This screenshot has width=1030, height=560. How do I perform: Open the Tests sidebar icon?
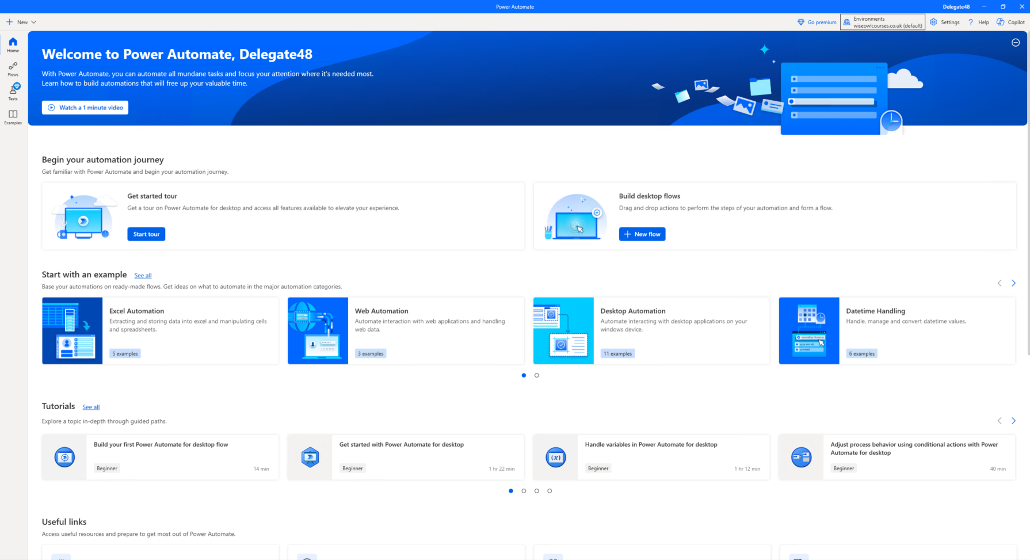pos(14,89)
